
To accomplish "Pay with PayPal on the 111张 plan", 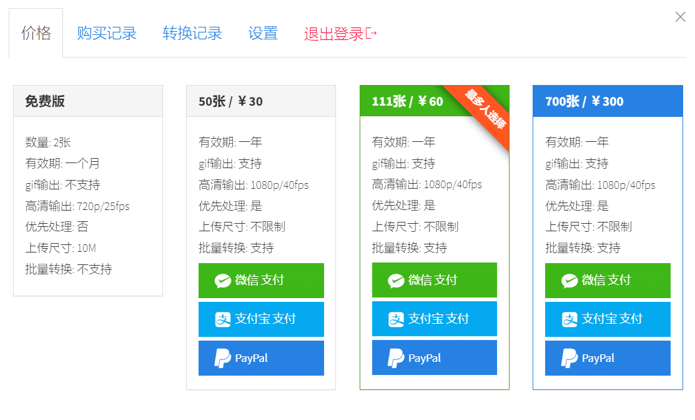I will (x=434, y=357).
